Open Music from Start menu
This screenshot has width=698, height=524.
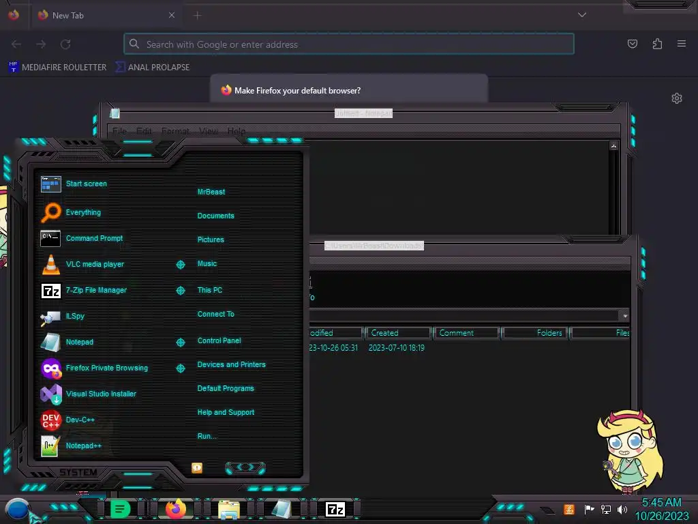(207, 264)
